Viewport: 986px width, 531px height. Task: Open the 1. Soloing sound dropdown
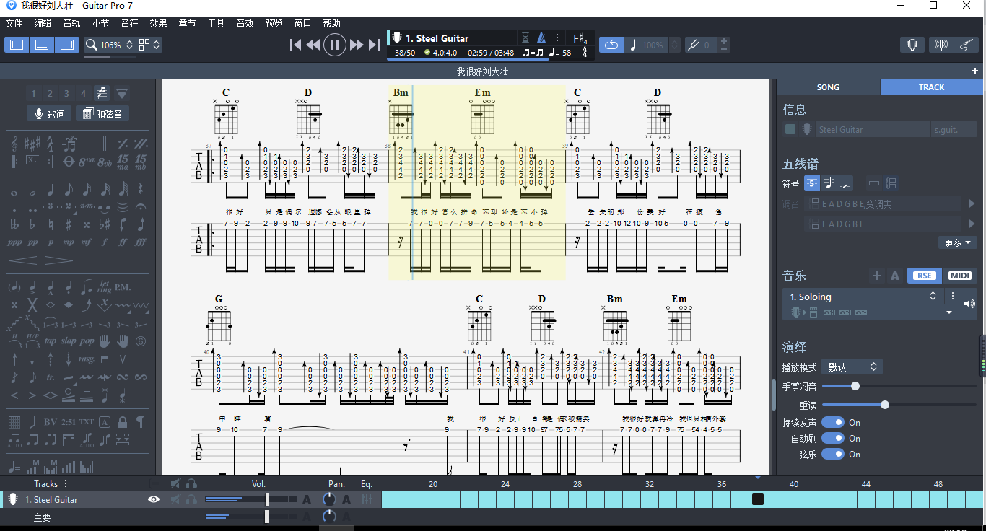pyautogui.click(x=863, y=297)
